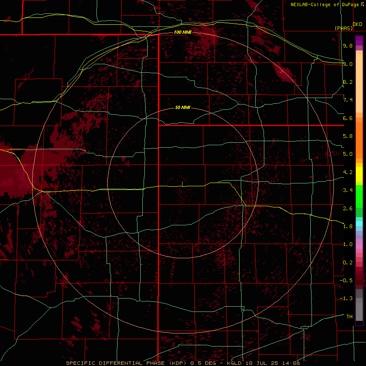
Task: Click the 9.8 legend value
Action: pos(348,46)
